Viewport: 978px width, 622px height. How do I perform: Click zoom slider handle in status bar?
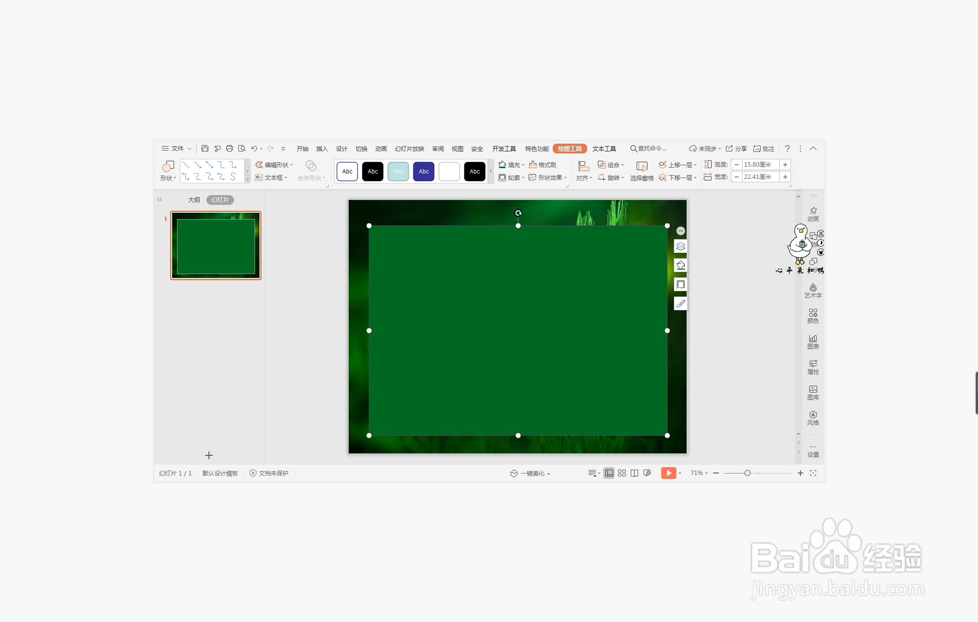point(747,473)
